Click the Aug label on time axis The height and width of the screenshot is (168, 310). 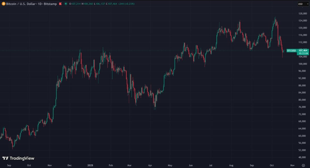(x=231, y=165)
